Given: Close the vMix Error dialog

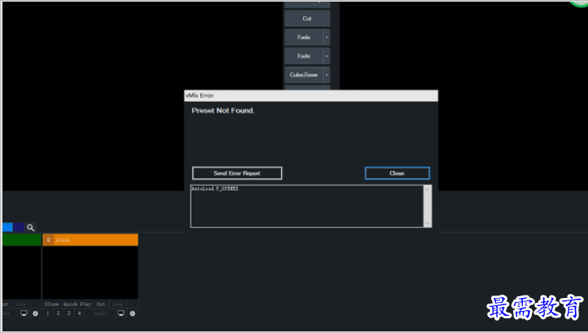Looking at the screenshot, I should click(x=397, y=173).
